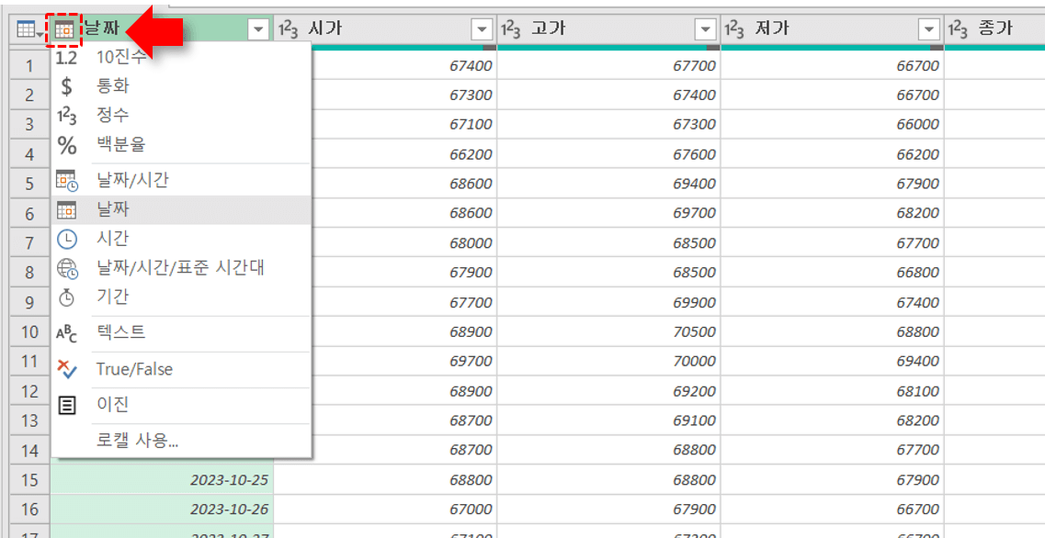Click the 123 type icon of 시가 column

click(x=288, y=29)
